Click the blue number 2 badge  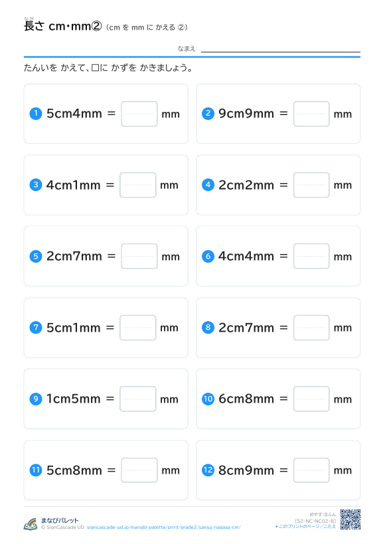[208, 113]
